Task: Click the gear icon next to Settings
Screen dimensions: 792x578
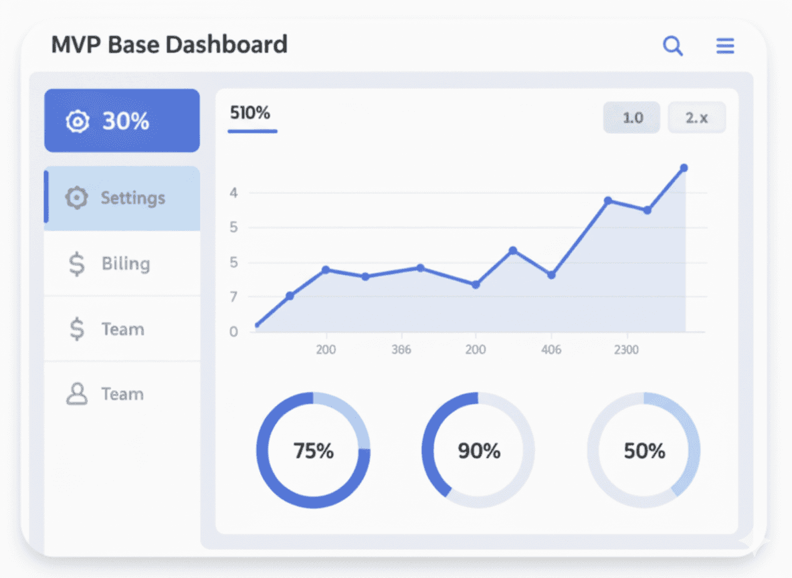Action: point(76,197)
